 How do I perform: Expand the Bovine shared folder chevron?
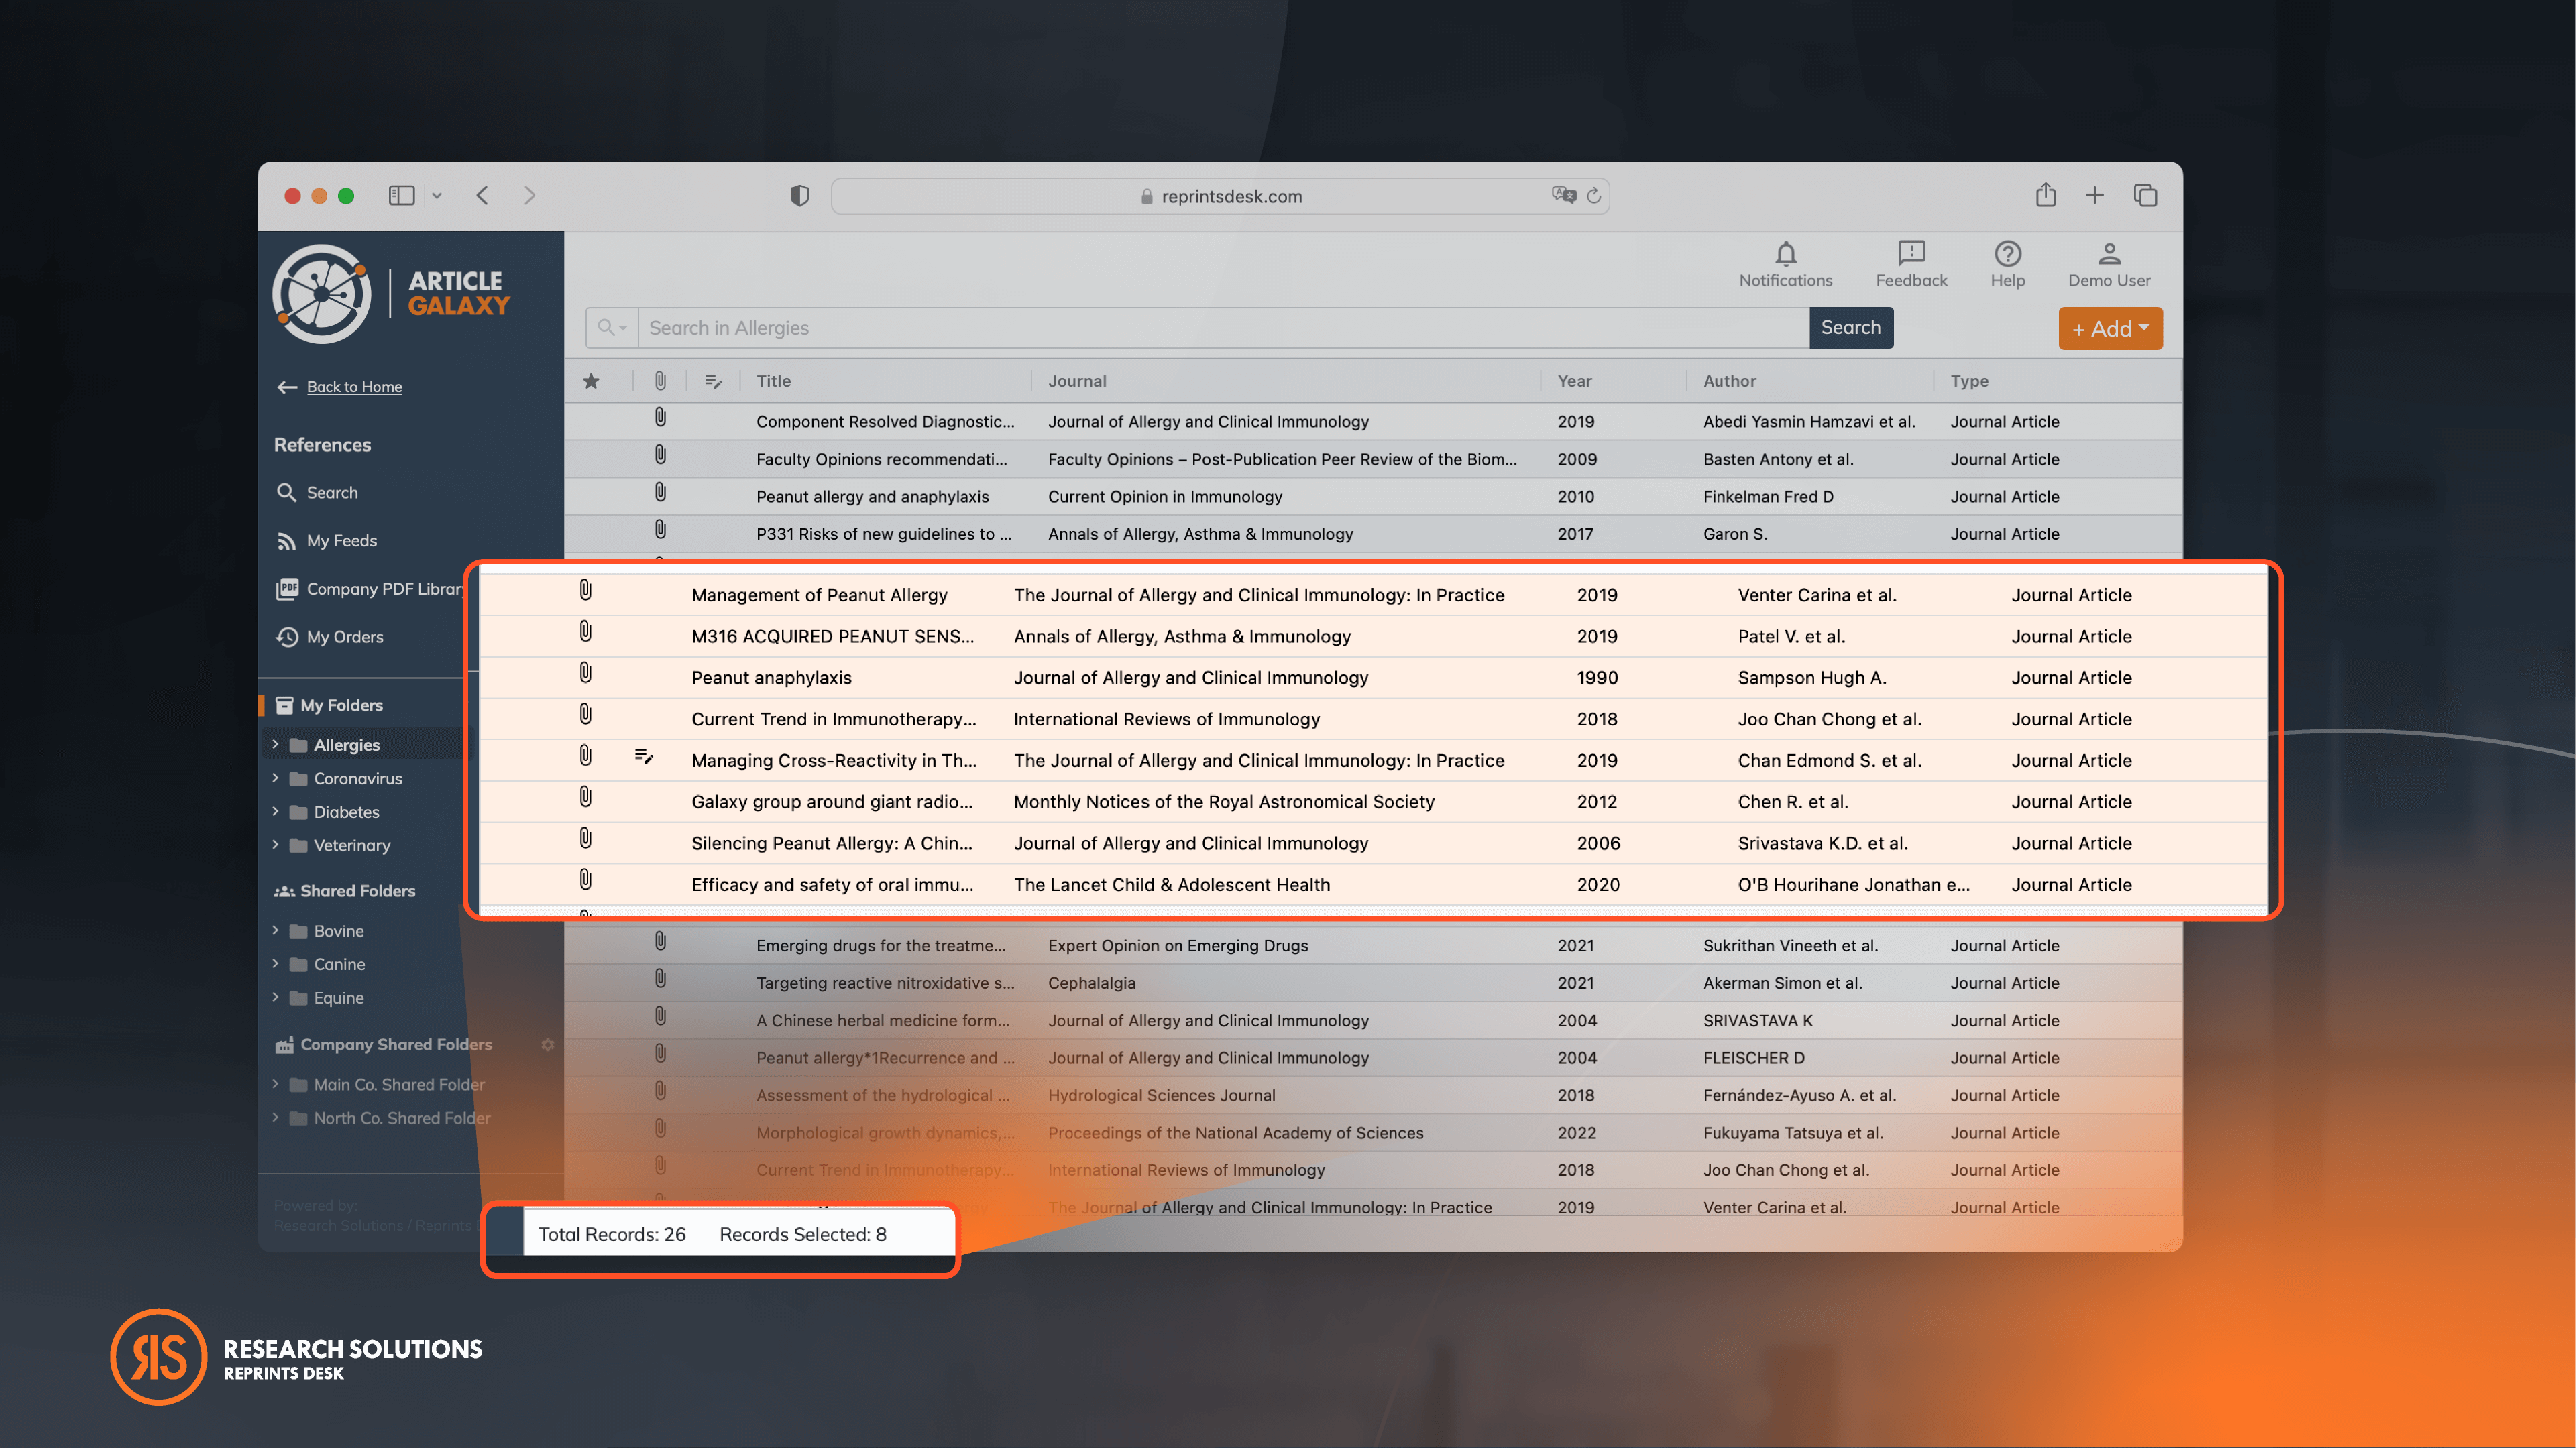(x=275, y=930)
